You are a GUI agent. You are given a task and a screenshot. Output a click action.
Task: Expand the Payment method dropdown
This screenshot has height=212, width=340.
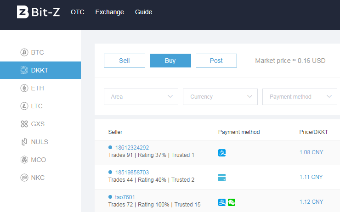[300, 97]
